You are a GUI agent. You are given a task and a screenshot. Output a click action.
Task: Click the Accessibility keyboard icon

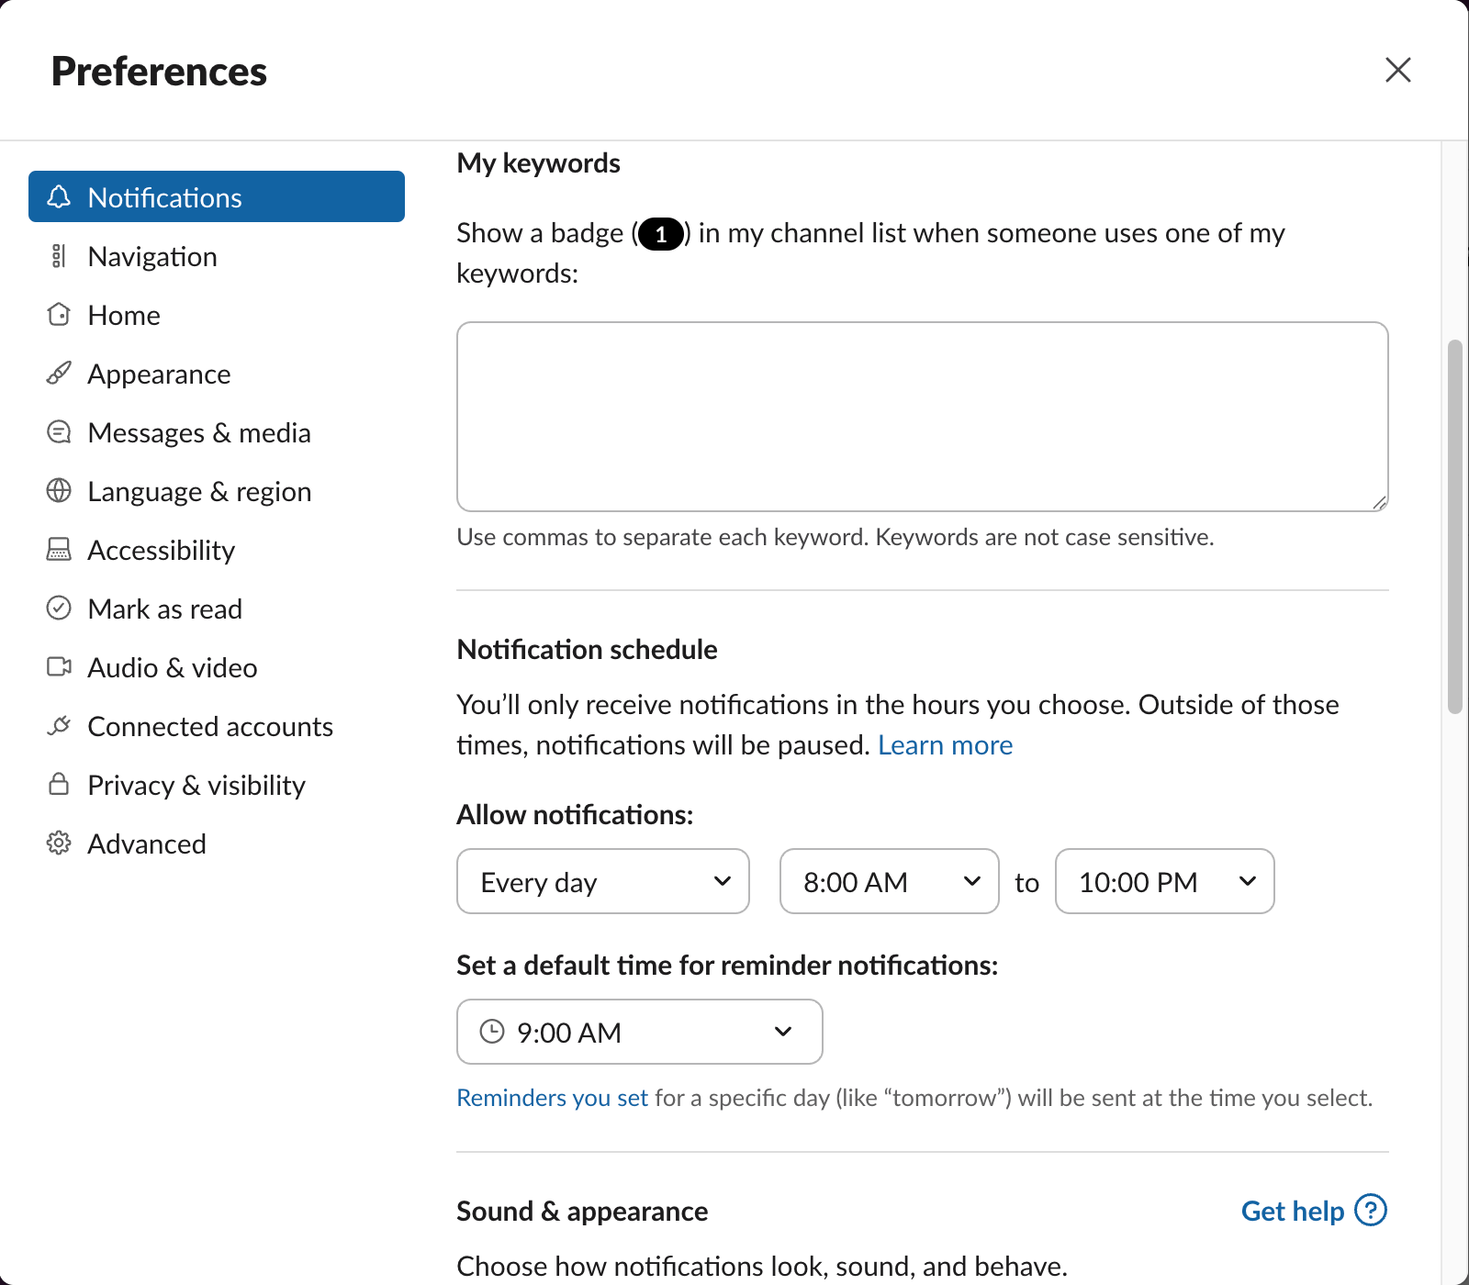tap(59, 550)
